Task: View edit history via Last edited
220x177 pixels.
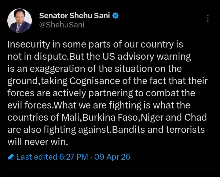Action: tap(36, 157)
